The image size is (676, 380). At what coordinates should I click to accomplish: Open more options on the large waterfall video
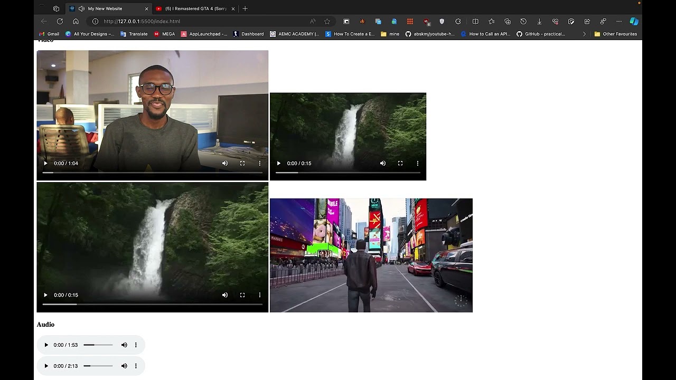[x=260, y=295]
